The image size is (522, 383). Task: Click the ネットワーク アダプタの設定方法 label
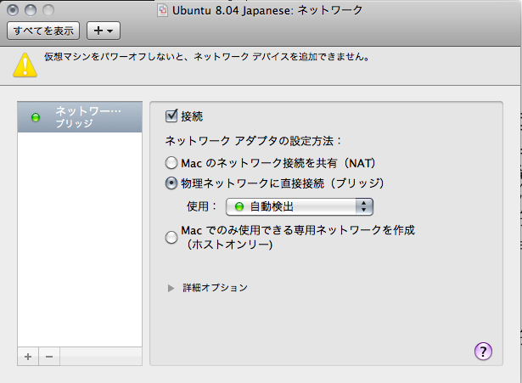click(253, 141)
